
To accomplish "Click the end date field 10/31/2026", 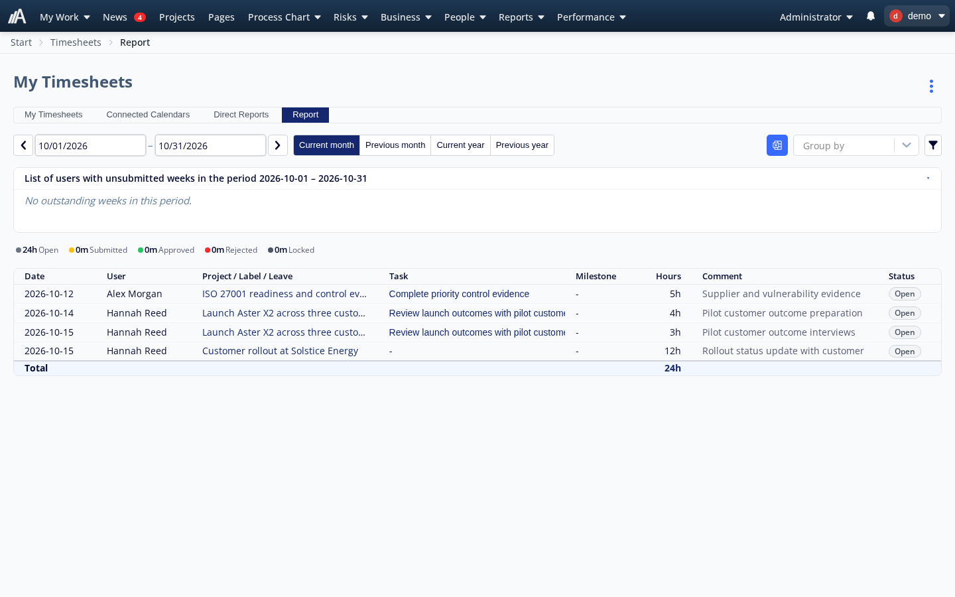I will (x=210, y=145).
